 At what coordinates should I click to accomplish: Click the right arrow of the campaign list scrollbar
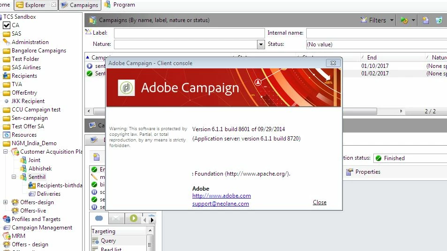(401, 111)
